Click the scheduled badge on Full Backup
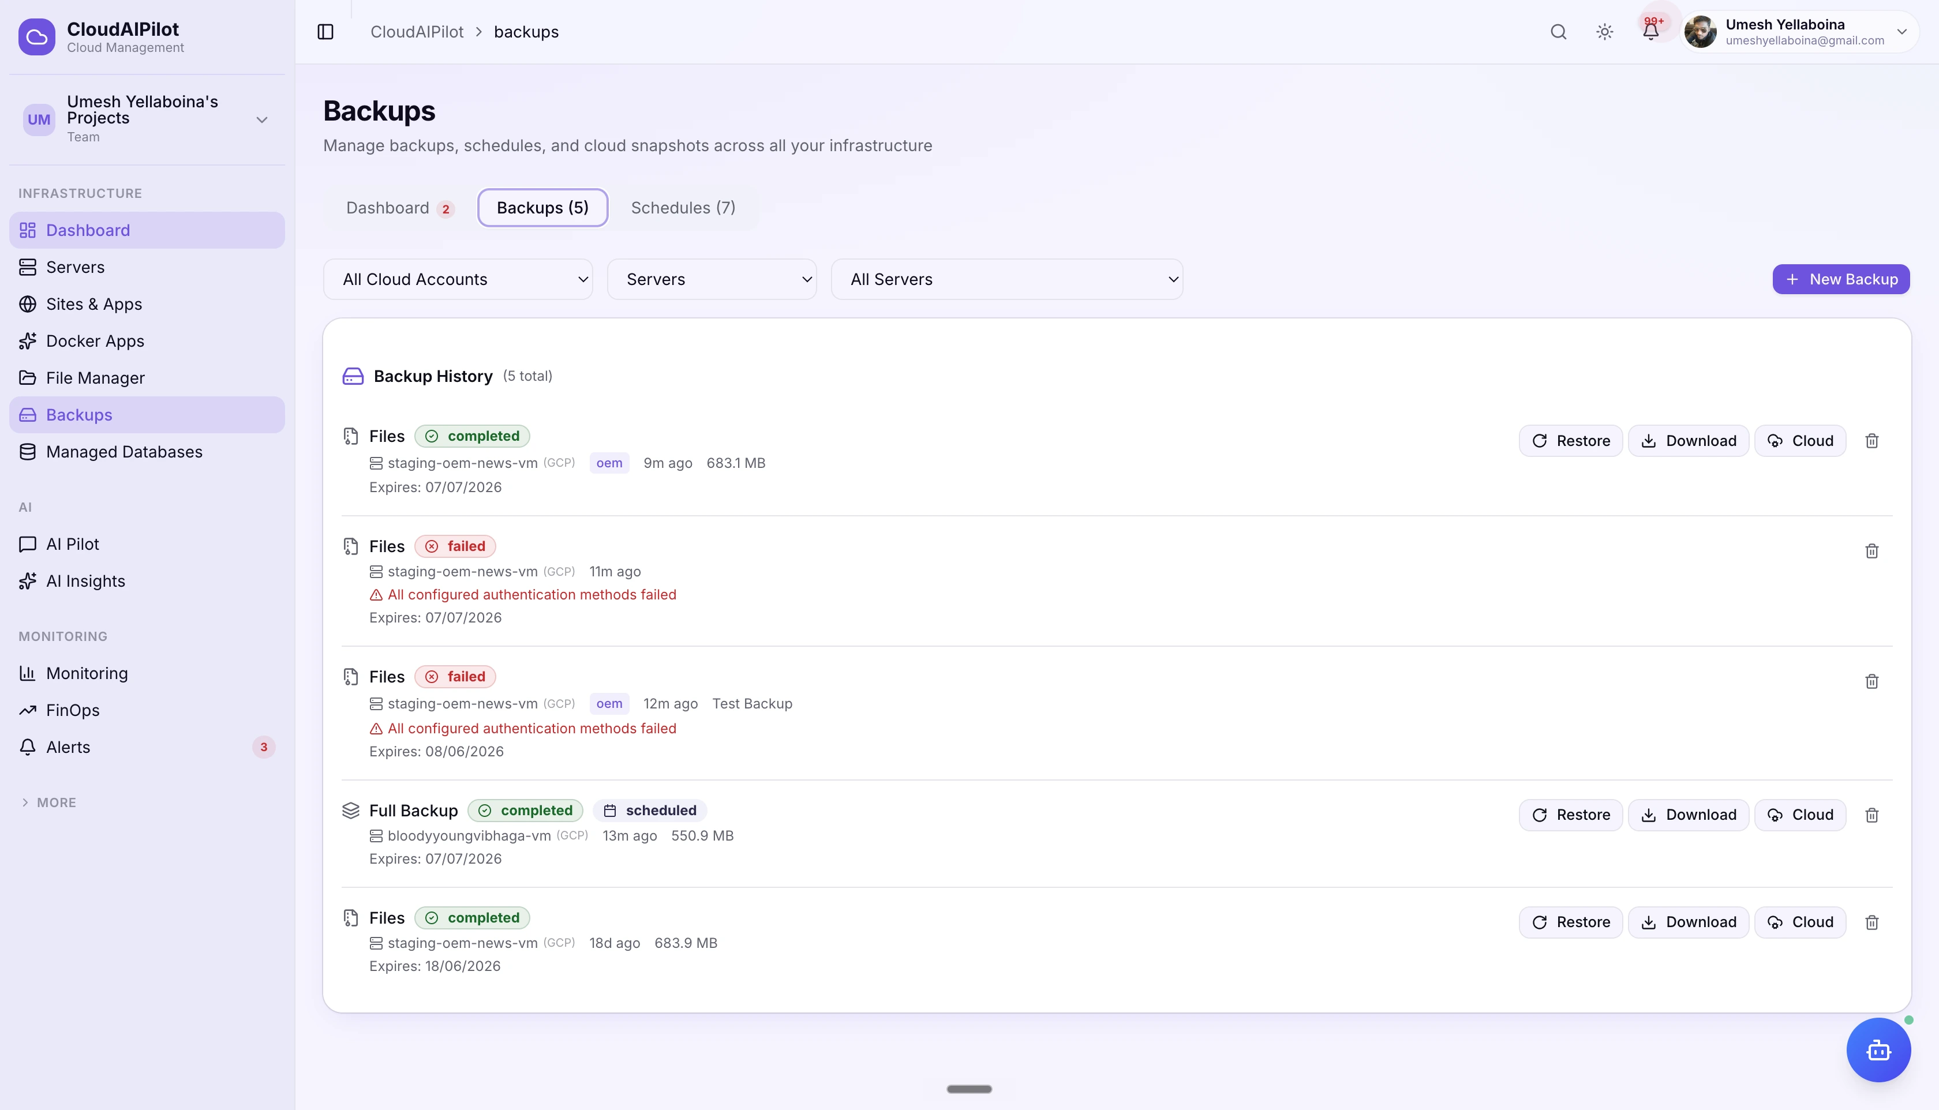The width and height of the screenshot is (1939, 1110). click(x=650, y=811)
